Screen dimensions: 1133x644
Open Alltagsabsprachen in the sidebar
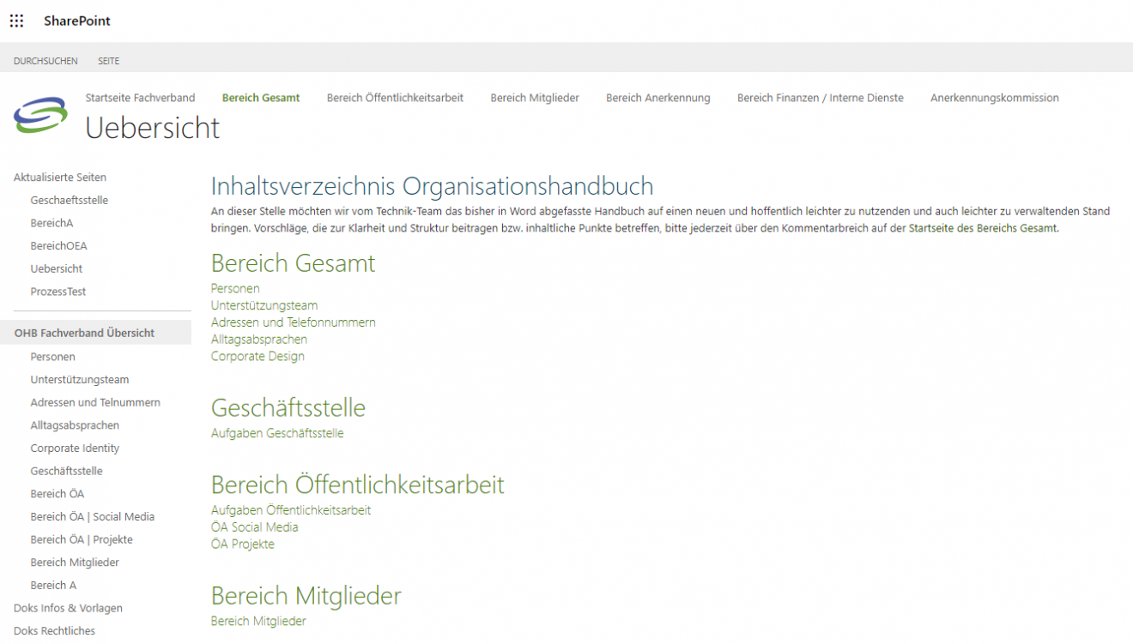(75, 425)
